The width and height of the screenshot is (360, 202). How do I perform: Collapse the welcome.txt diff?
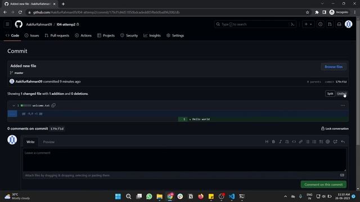[x=13, y=105]
